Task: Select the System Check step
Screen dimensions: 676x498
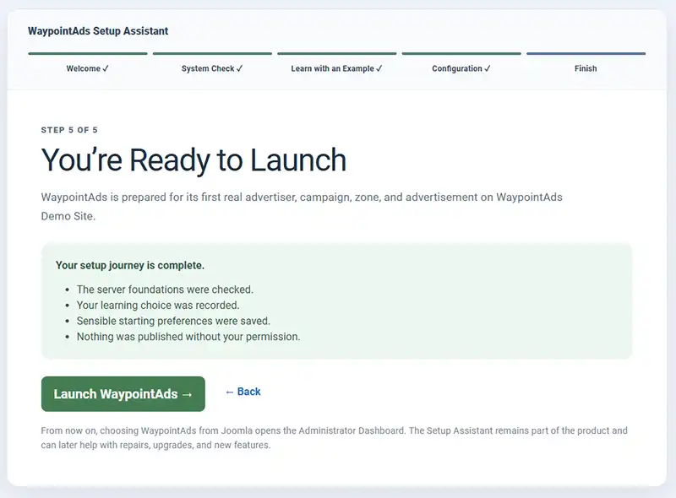Action: (x=212, y=68)
